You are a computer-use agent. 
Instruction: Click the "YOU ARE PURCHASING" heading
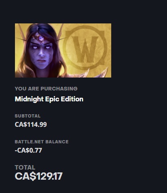(x=46, y=88)
